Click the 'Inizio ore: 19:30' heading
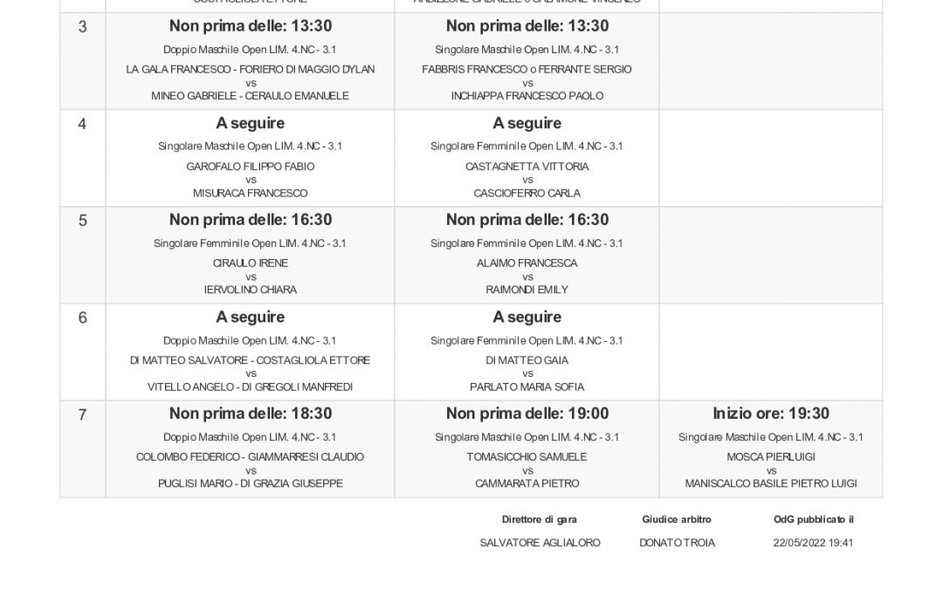This screenshot has height=589, width=943. click(771, 414)
